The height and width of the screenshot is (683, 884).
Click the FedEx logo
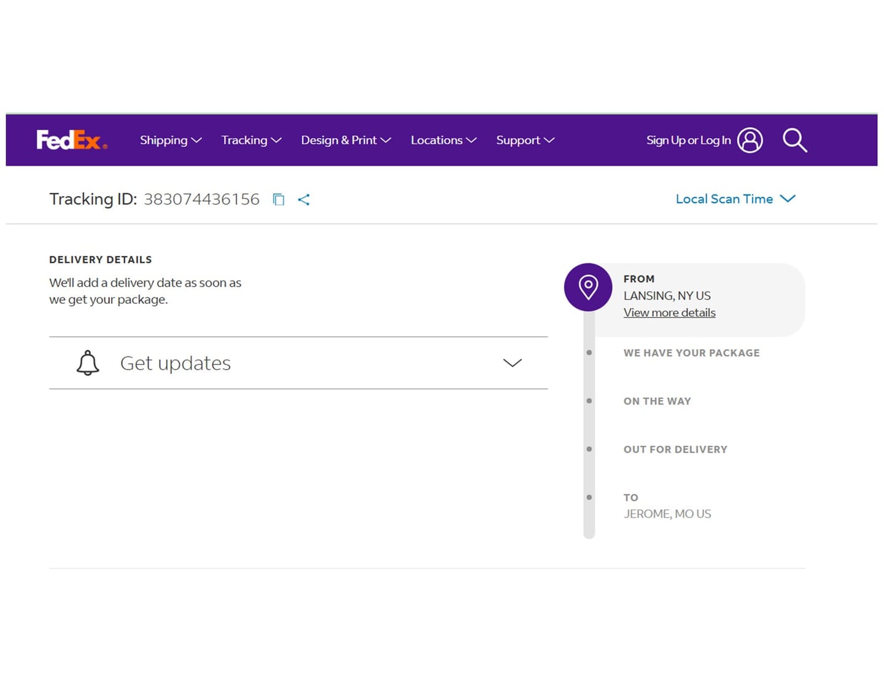[x=72, y=141]
